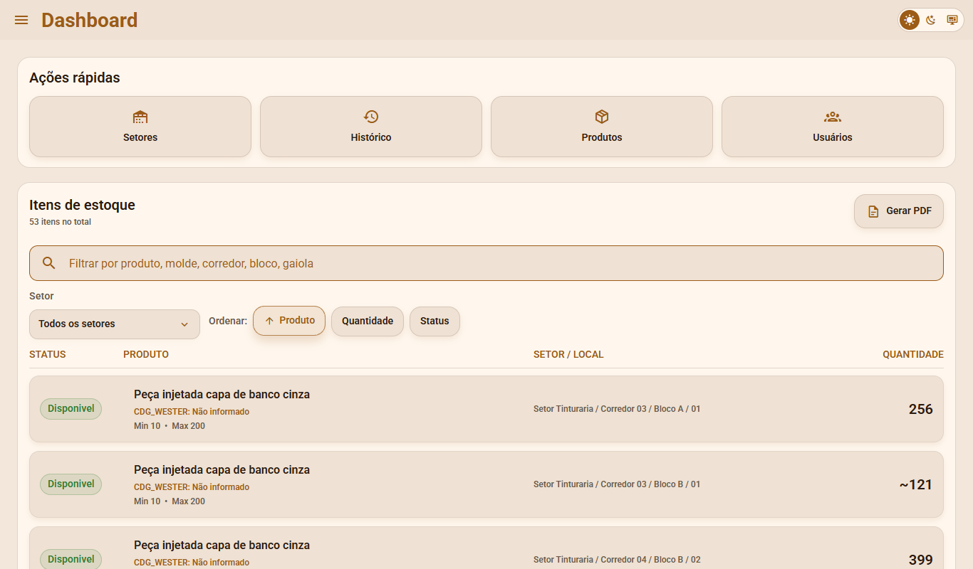Switch to light theme sun icon
This screenshot has height=569, width=973.
pyautogui.click(x=910, y=20)
